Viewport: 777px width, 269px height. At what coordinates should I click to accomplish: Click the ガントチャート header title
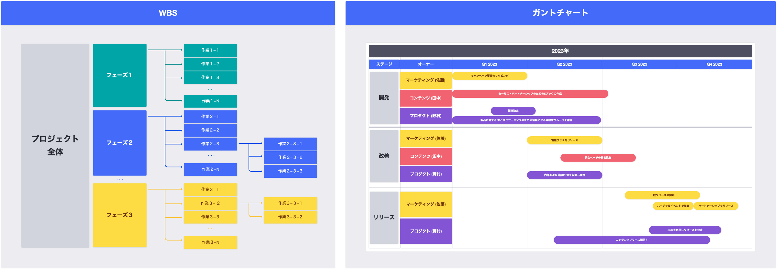coord(560,13)
